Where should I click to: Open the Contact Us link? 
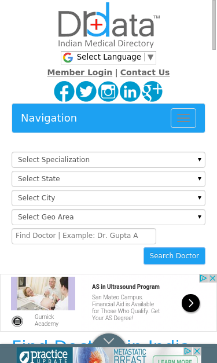click(145, 72)
